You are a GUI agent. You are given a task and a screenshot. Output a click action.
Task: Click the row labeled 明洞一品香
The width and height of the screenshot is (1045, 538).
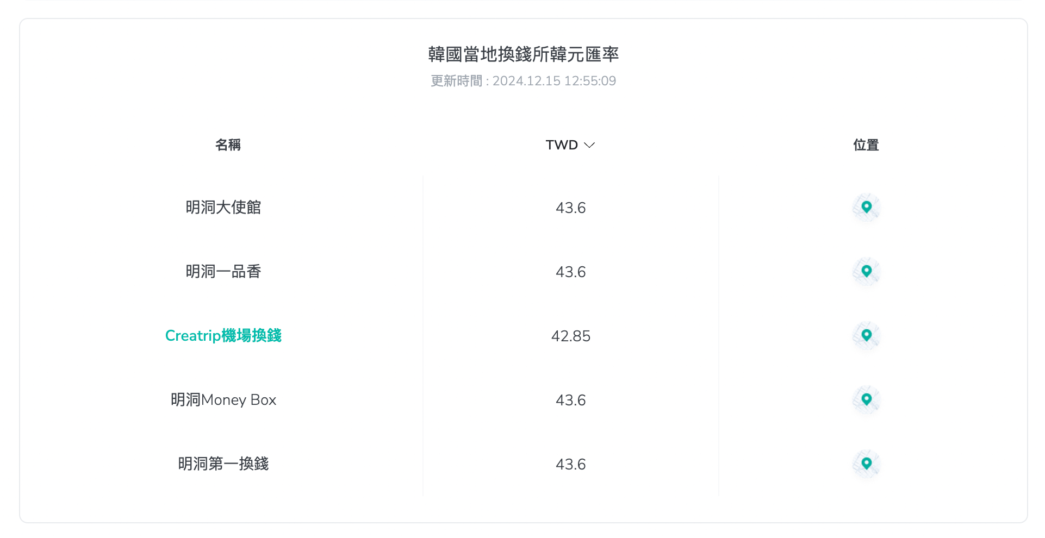coord(223,271)
